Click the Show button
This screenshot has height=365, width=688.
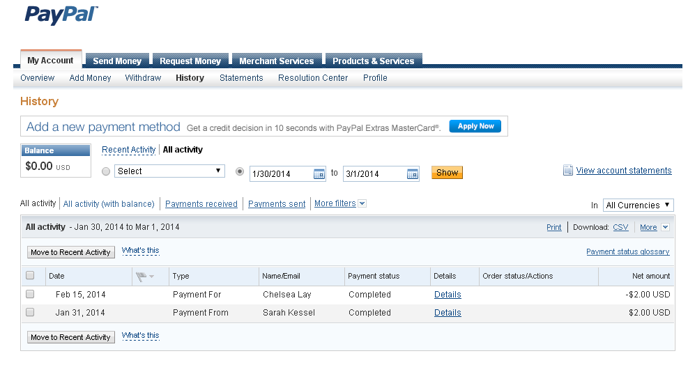pos(447,173)
